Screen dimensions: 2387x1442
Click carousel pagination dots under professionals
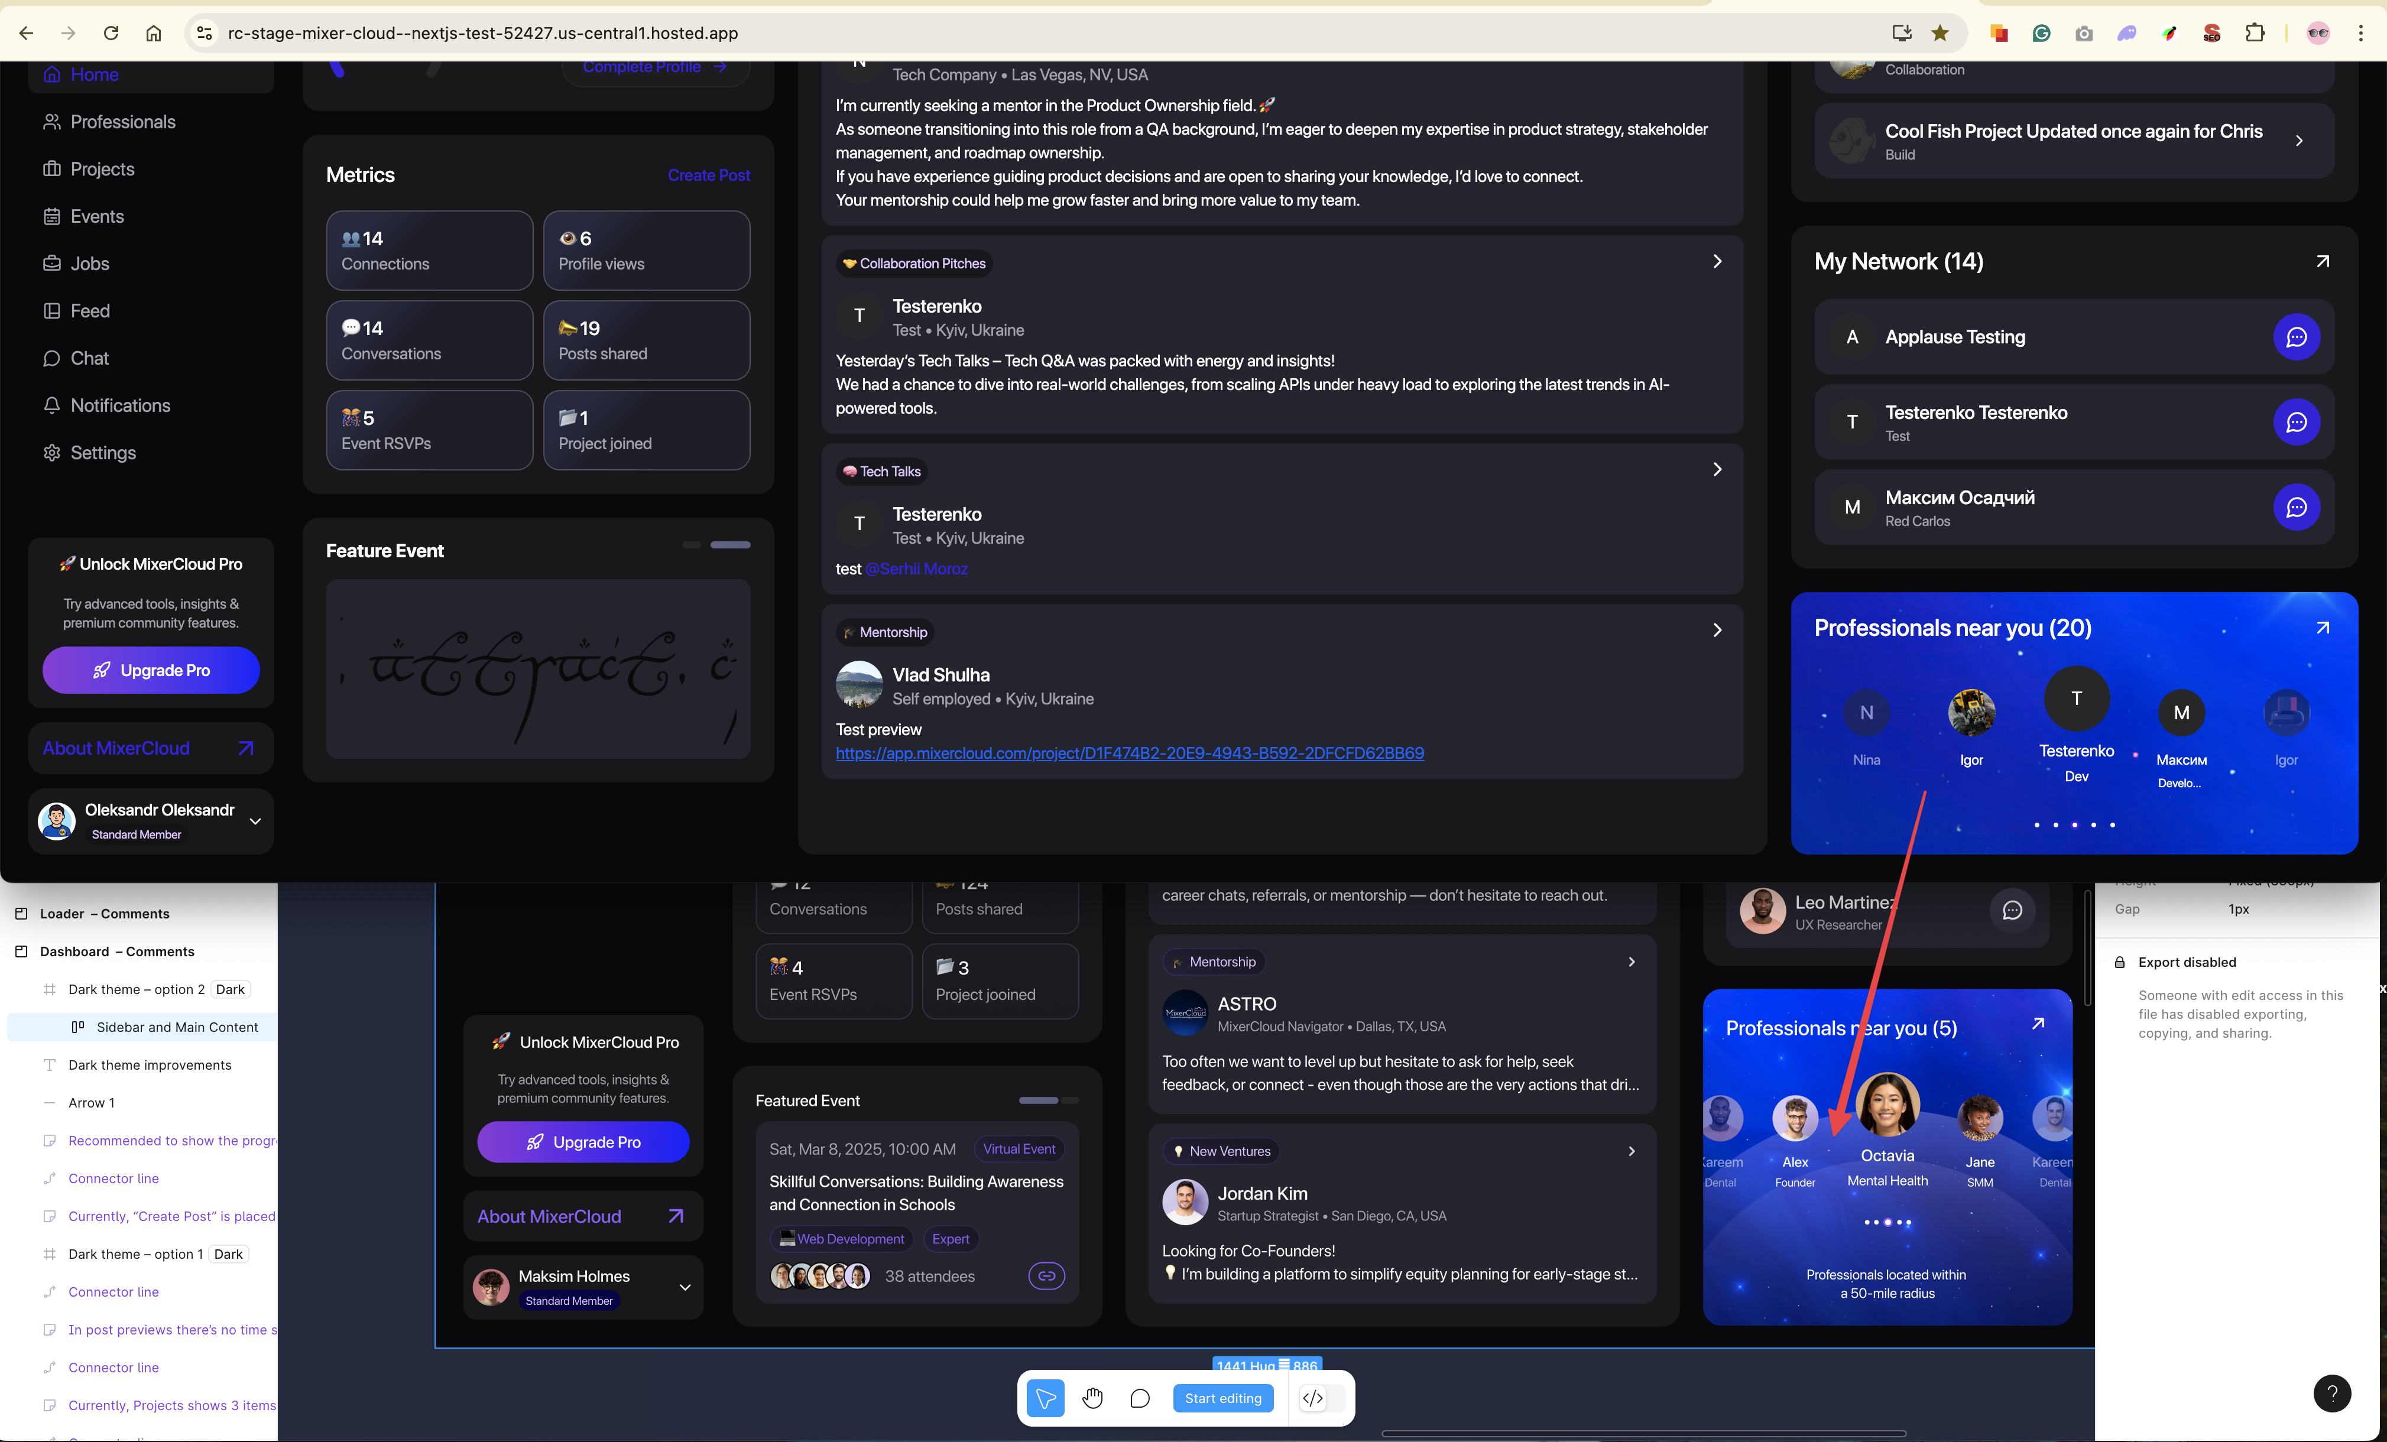point(2074,825)
